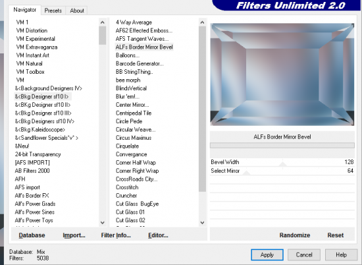Screen dimensions: 362x265
Task: Click Randomize to shuffle settings
Action: pos(295,235)
